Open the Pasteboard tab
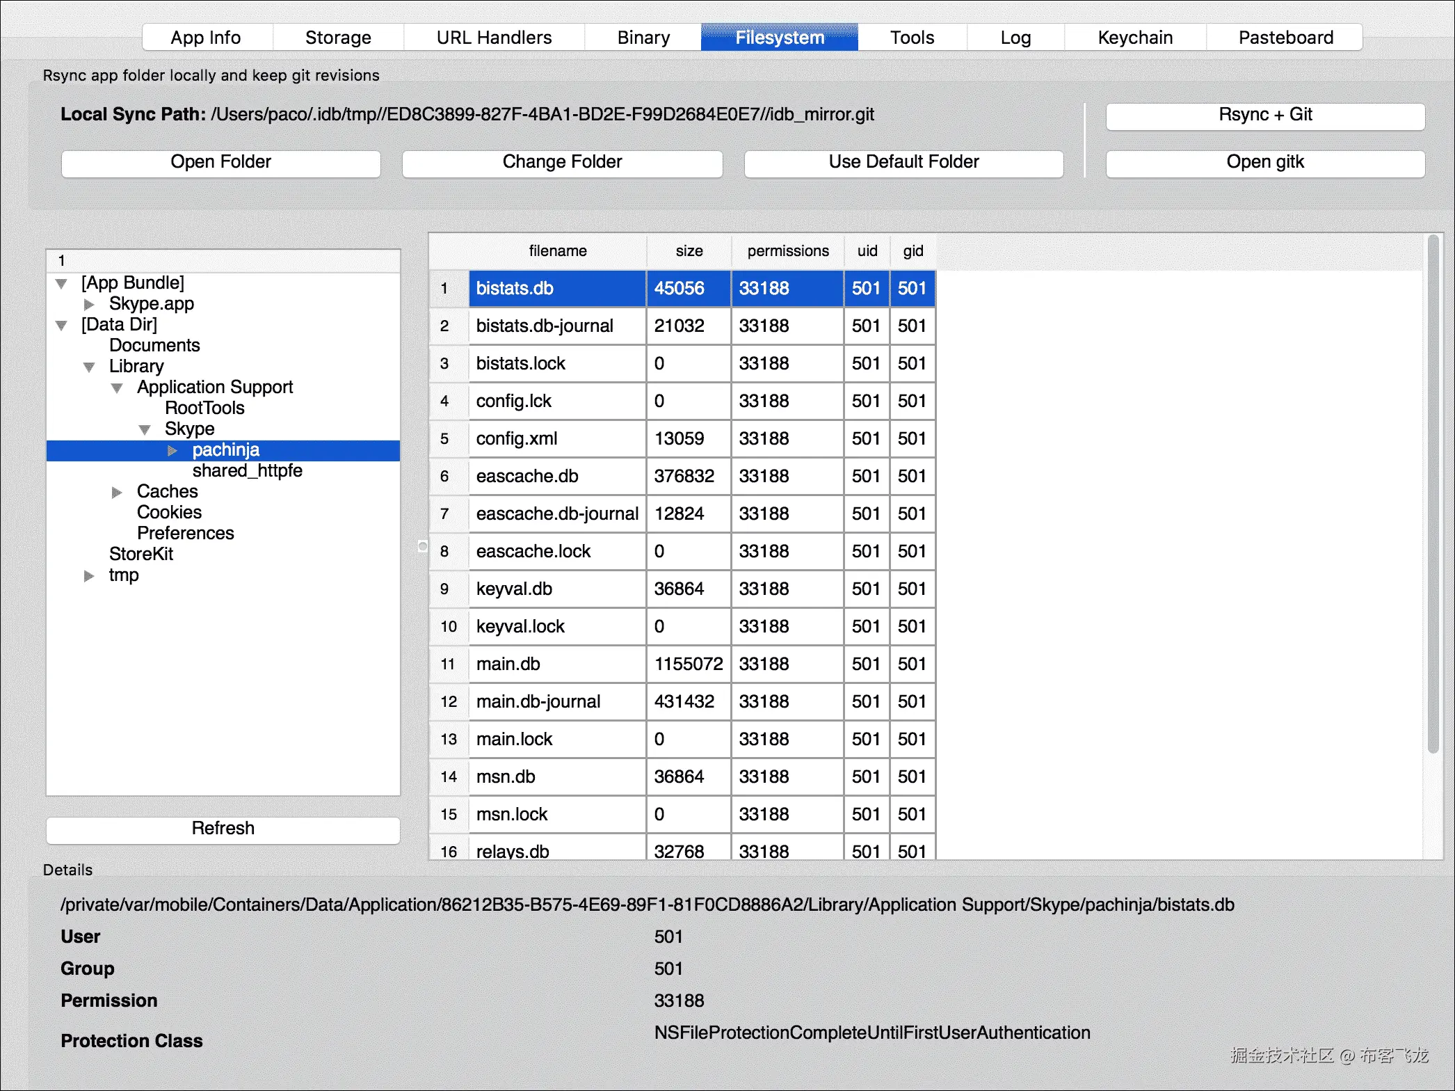Viewport: 1455px width, 1091px height. (x=1285, y=38)
